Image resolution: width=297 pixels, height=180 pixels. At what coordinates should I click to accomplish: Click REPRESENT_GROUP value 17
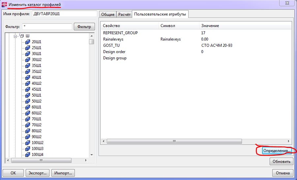[x=203, y=33]
